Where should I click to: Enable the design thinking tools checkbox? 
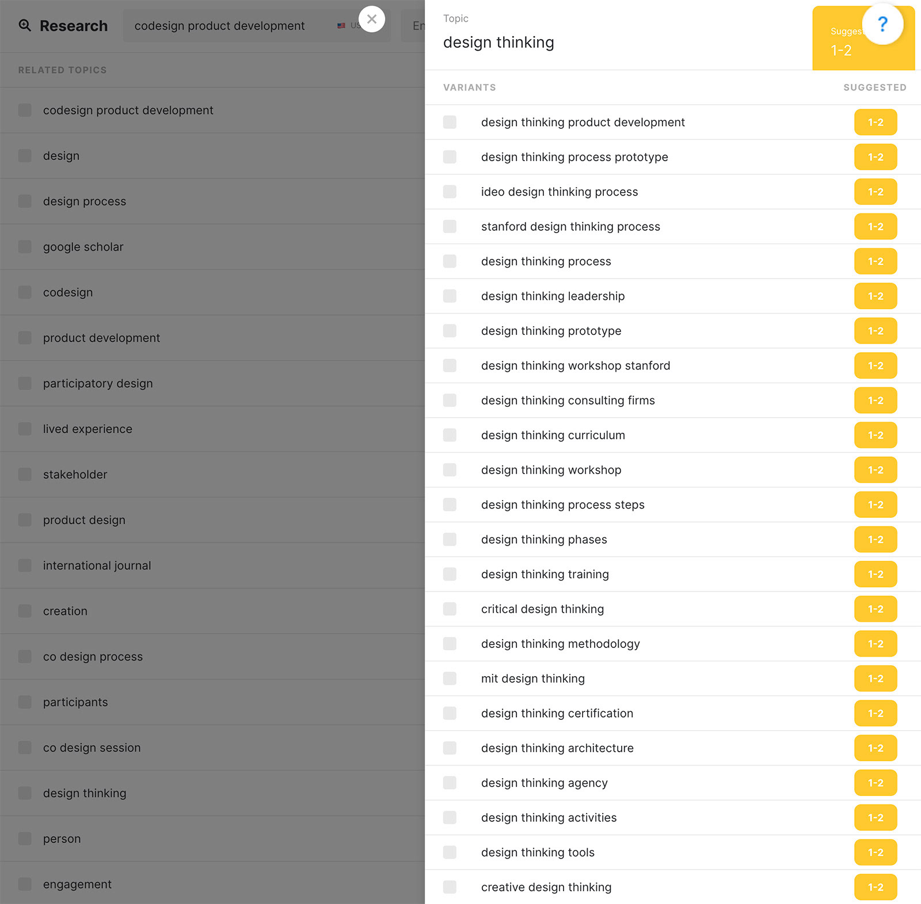point(450,852)
